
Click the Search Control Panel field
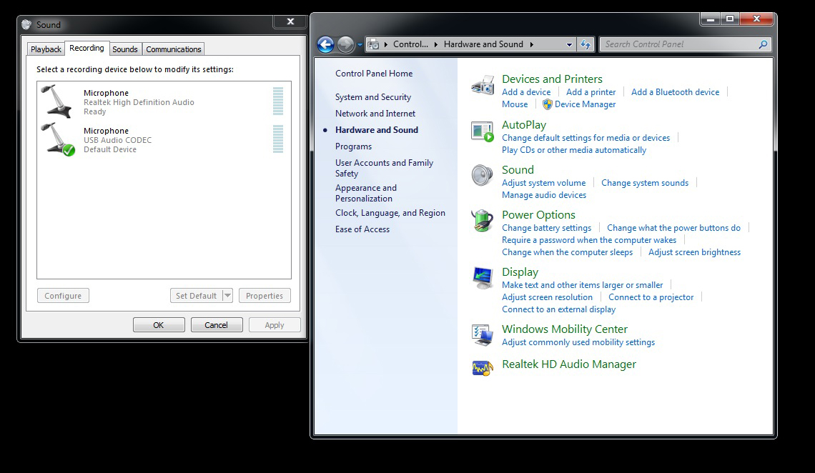point(679,44)
